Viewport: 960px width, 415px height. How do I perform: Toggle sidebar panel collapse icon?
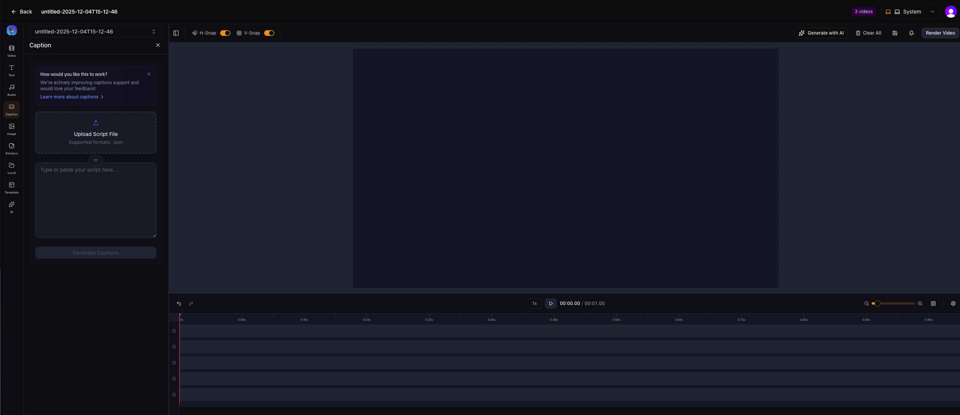point(176,33)
